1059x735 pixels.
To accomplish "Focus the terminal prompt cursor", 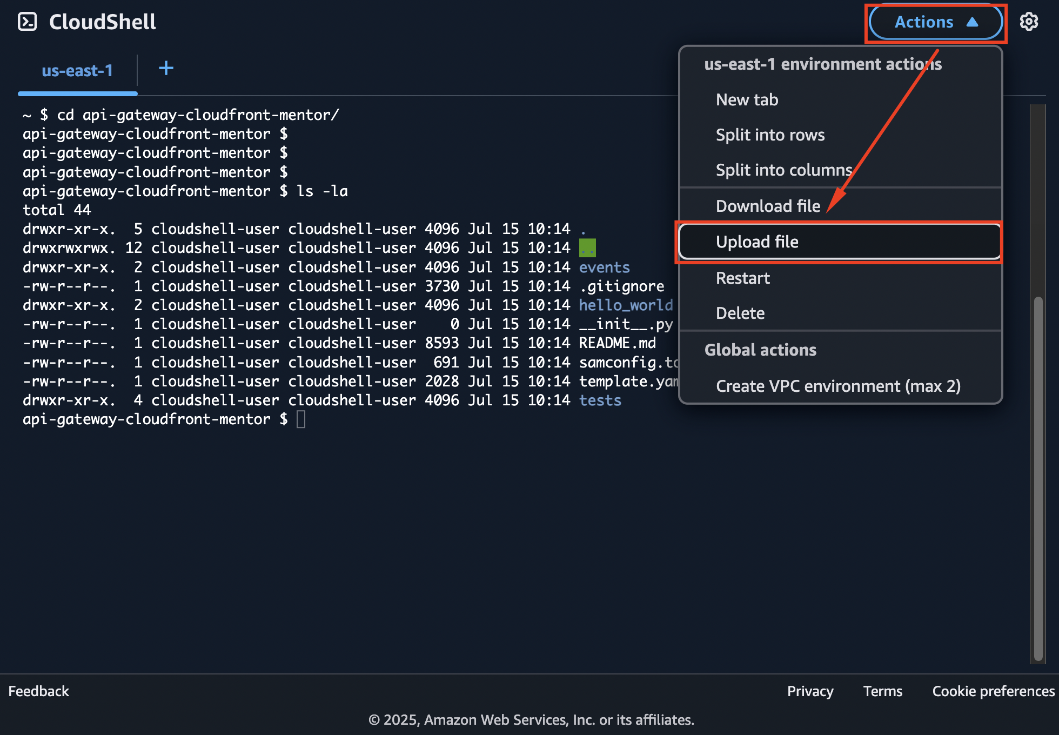I will coord(301,419).
